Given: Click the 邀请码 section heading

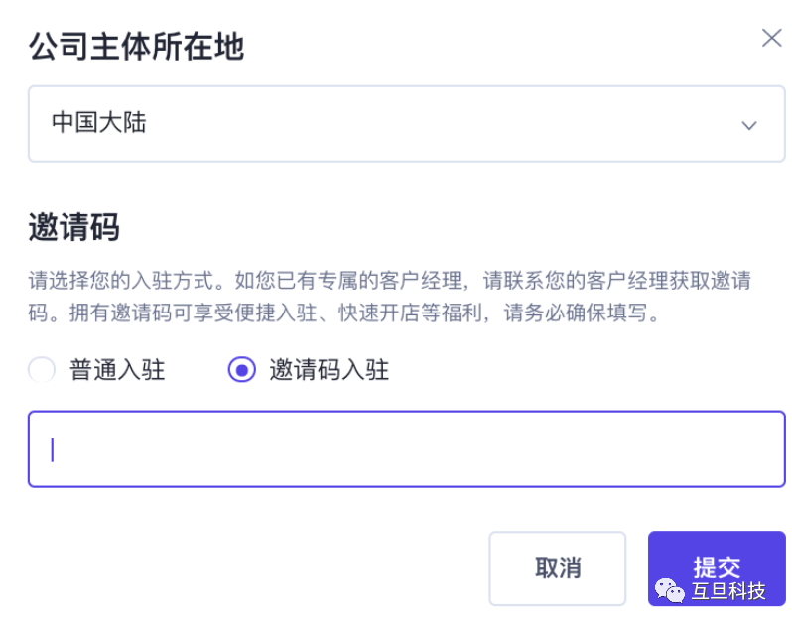Looking at the screenshot, I should pyautogui.click(x=73, y=227).
